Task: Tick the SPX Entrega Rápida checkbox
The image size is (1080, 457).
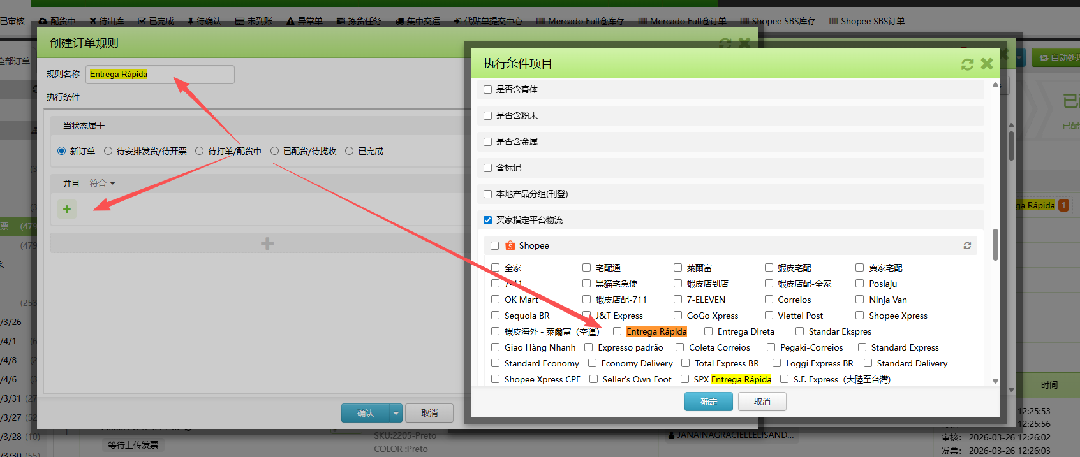Action: pos(684,379)
